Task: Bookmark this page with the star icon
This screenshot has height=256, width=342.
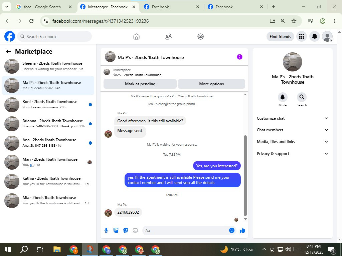Action: [x=294, y=21]
